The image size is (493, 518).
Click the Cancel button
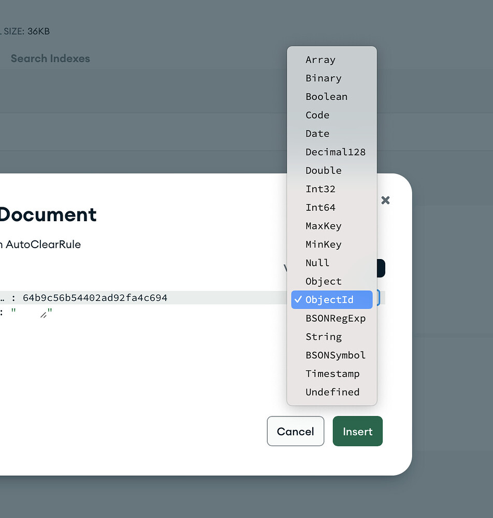[x=295, y=431]
